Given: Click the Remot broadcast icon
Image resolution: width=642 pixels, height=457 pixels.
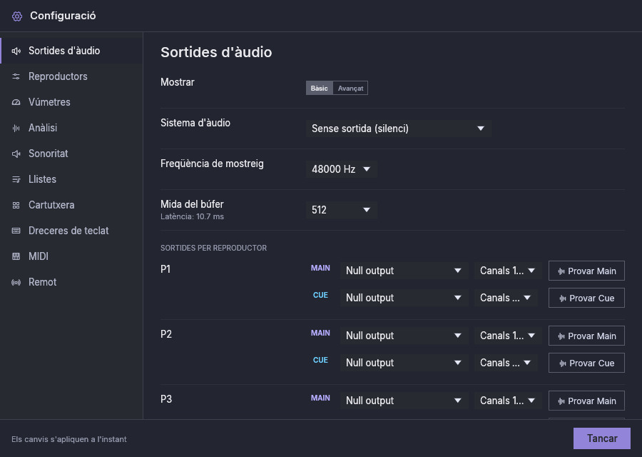Looking at the screenshot, I should pyautogui.click(x=16, y=282).
